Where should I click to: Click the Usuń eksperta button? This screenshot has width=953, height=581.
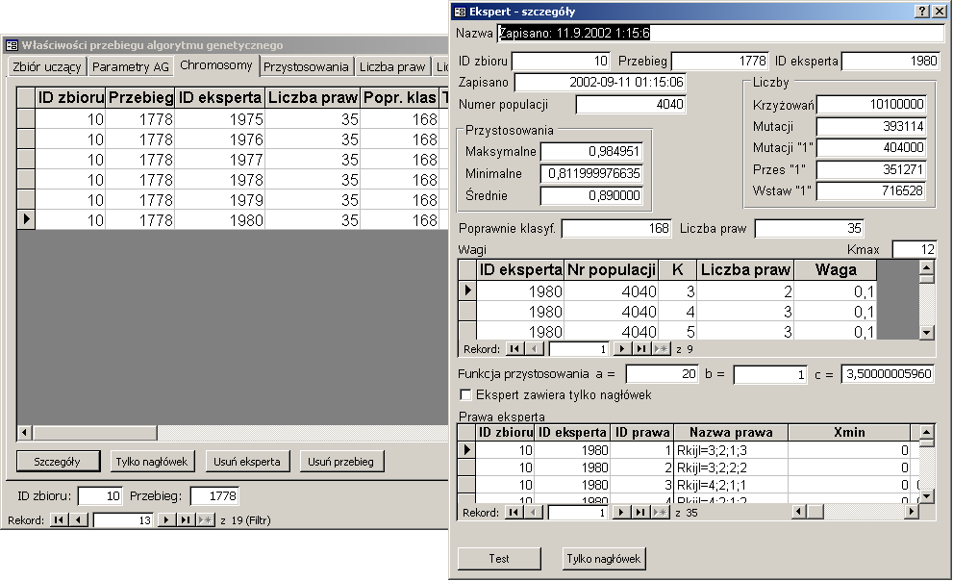coord(247,462)
